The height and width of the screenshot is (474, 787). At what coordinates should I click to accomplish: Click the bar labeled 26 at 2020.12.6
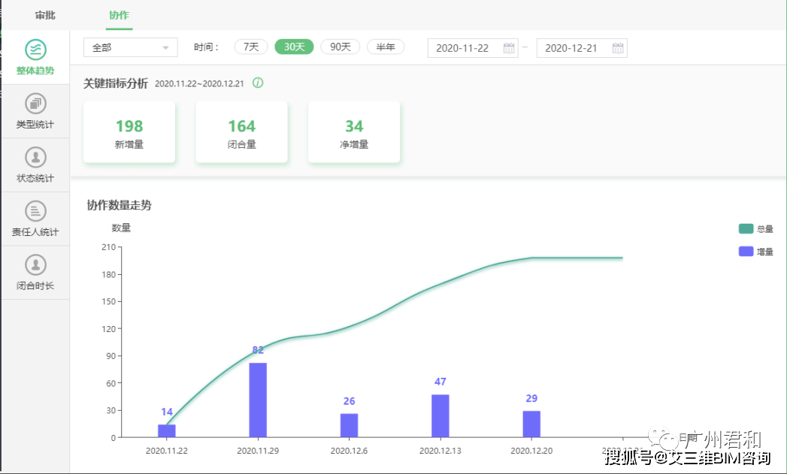point(350,425)
